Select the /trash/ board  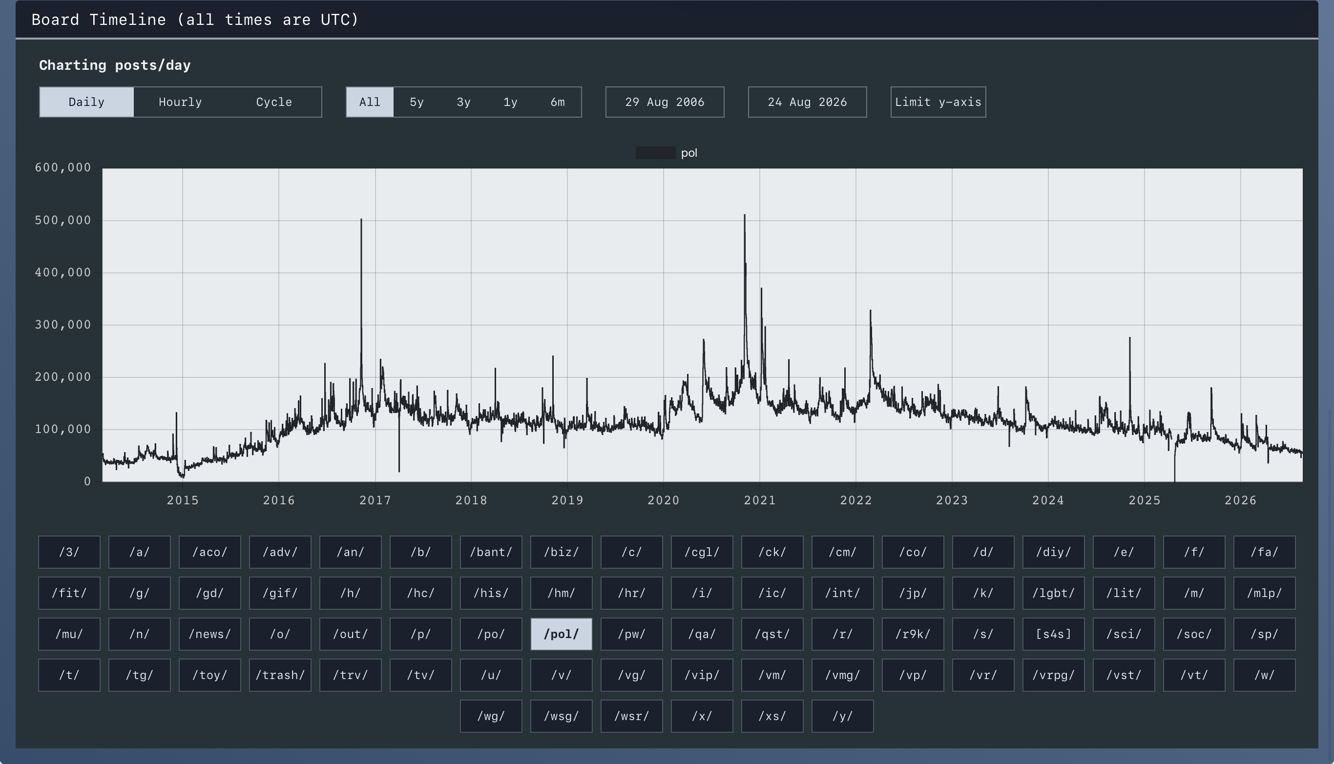[280, 675]
